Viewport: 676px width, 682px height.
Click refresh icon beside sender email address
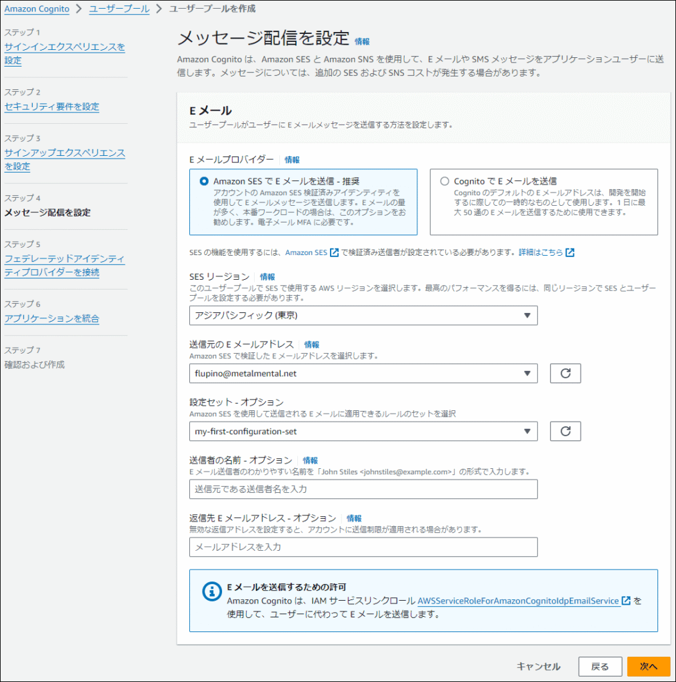click(x=565, y=374)
